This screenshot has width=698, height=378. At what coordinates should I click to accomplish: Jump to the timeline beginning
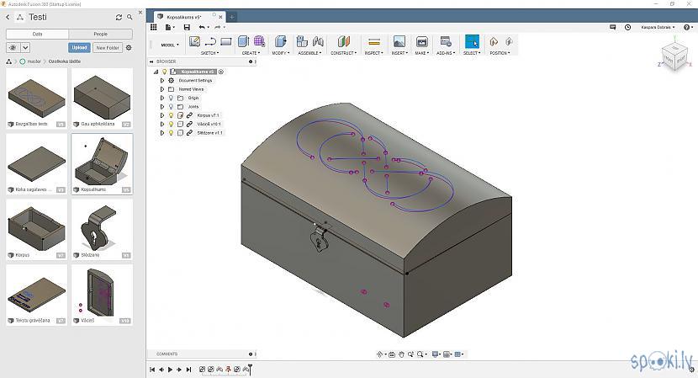coord(152,370)
